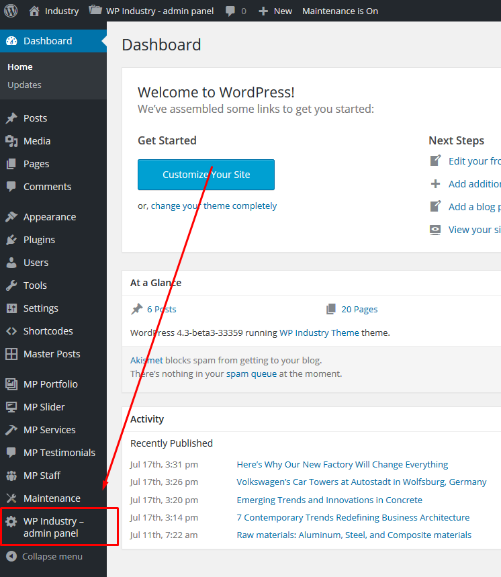The height and width of the screenshot is (577, 501).
Task: Click the Maintenance is On status in admin bar
Action: point(340,11)
